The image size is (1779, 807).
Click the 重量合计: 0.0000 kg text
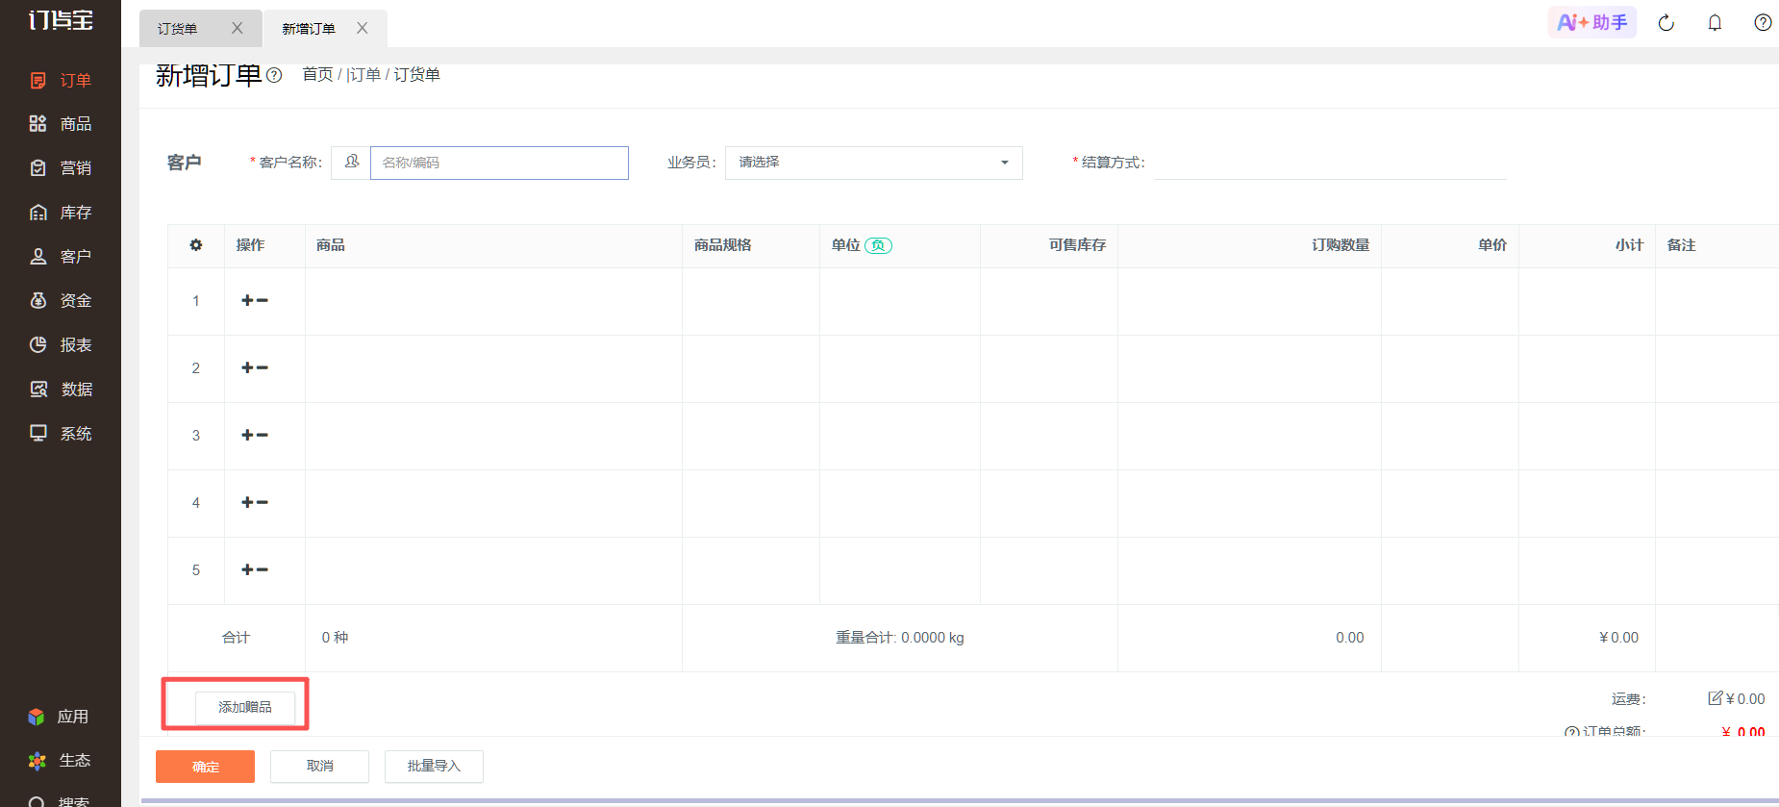coord(899,638)
